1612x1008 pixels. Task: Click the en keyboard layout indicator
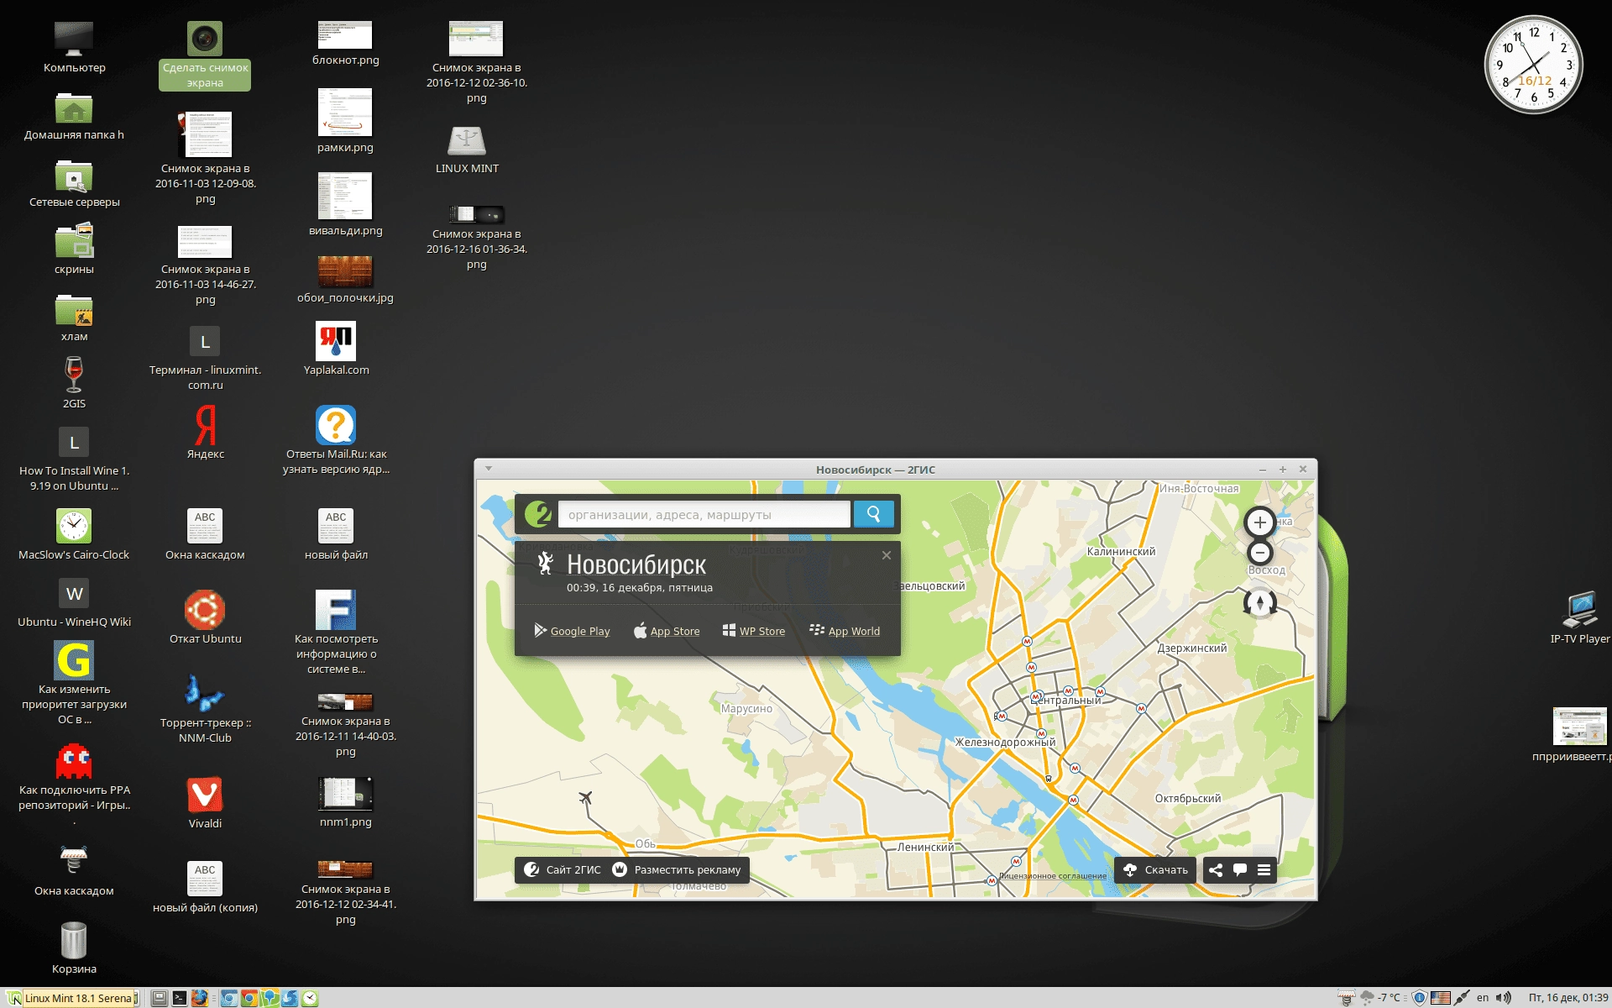pyautogui.click(x=1483, y=998)
